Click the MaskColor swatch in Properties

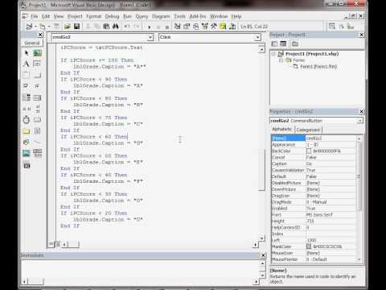point(309,246)
